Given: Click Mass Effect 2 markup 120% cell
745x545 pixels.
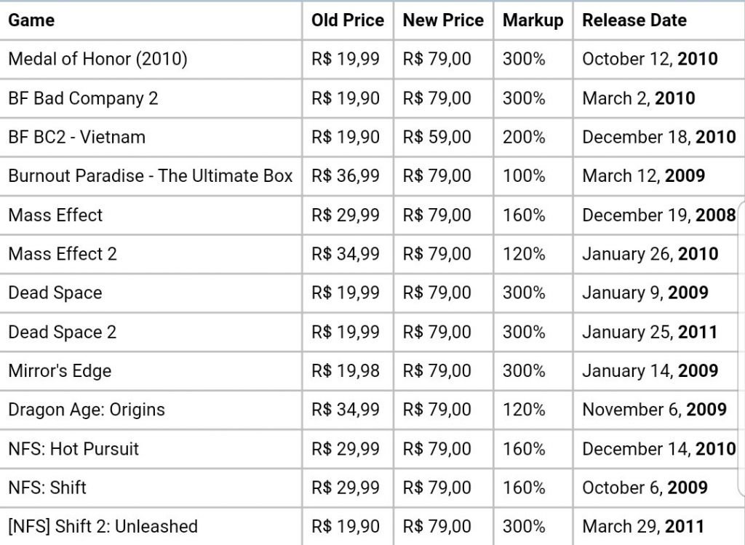Looking at the screenshot, I should (x=533, y=254).
